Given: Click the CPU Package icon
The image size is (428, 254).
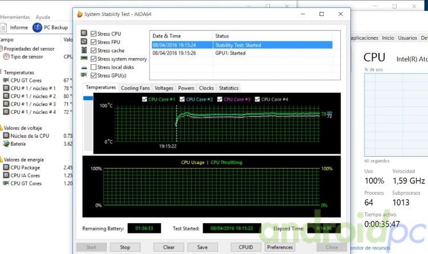Looking at the screenshot, I should click(6, 167).
